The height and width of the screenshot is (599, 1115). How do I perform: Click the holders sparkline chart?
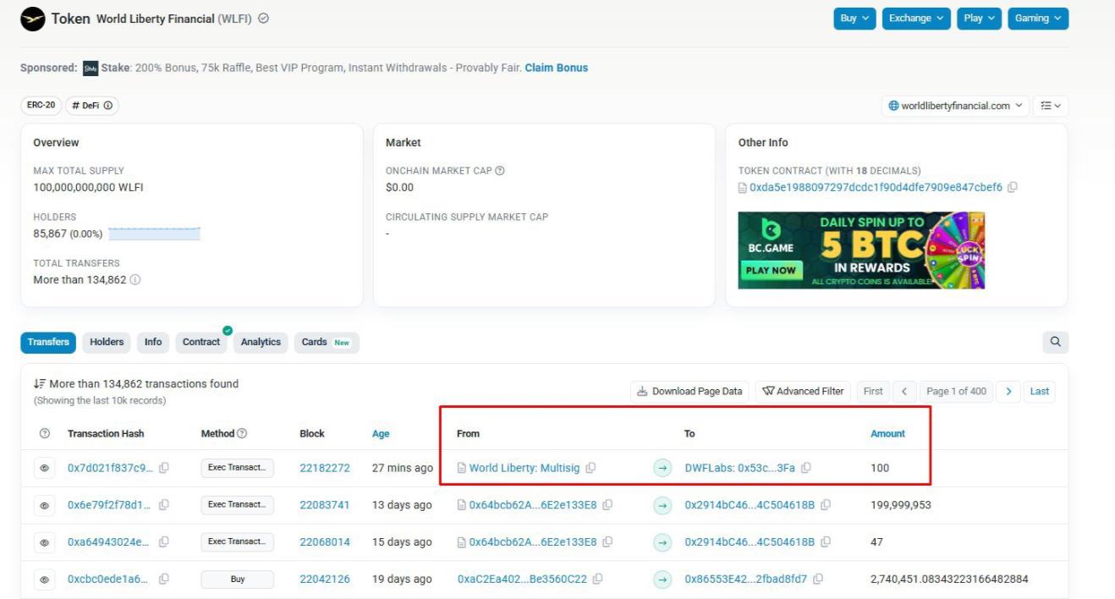click(155, 234)
